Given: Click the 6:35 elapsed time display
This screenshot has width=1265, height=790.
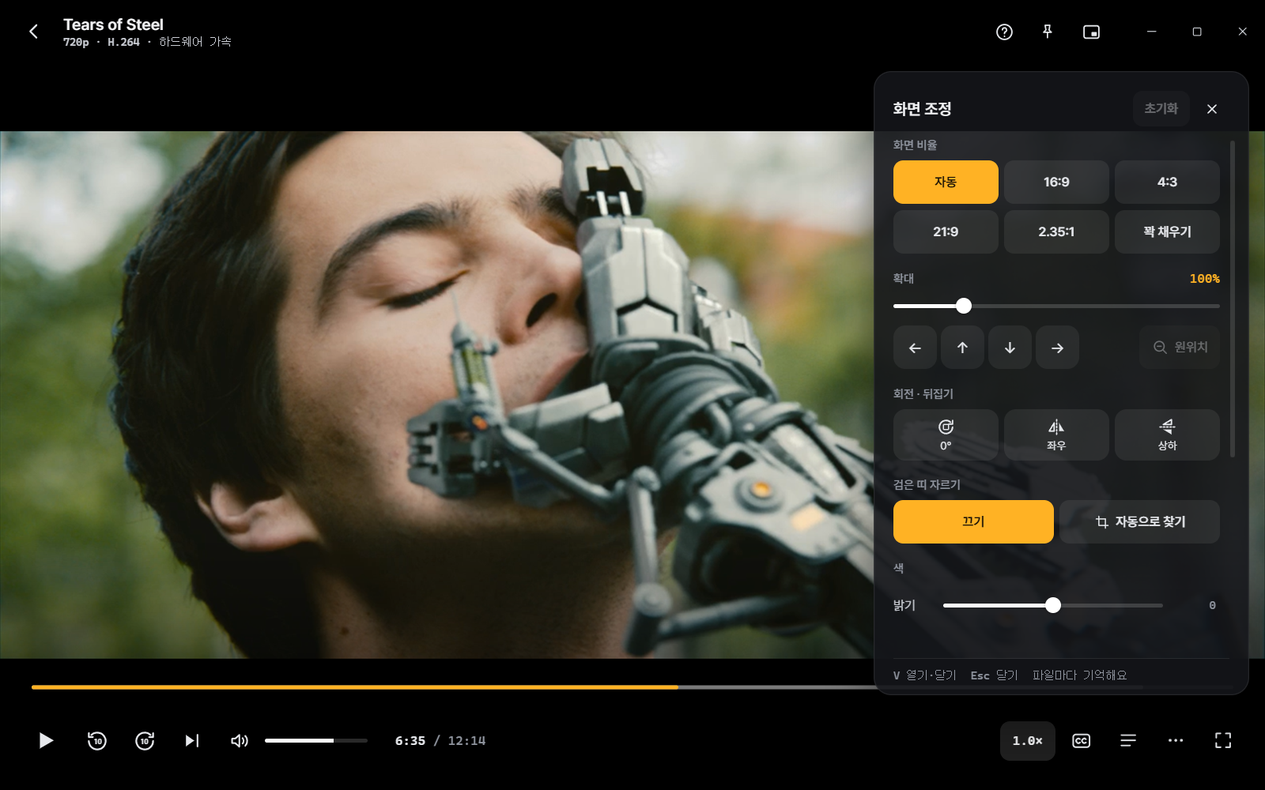Looking at the screenshot, I should click(x=410, y=741).
